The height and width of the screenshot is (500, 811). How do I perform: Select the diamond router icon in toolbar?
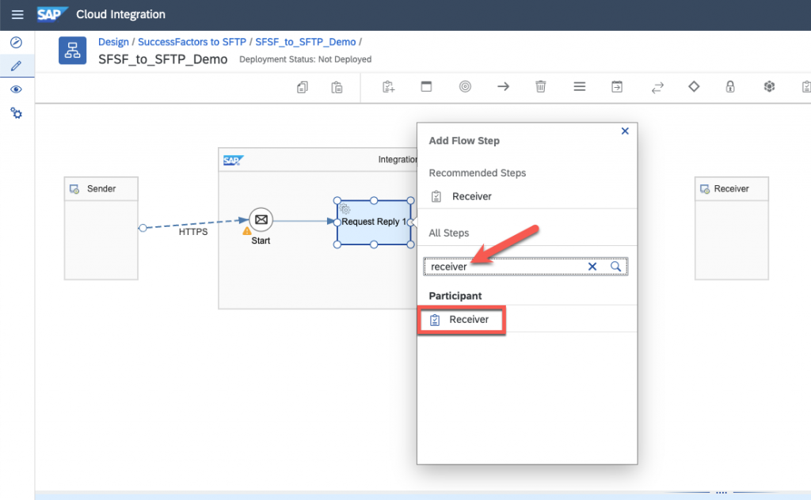click(x=694, y=87)
